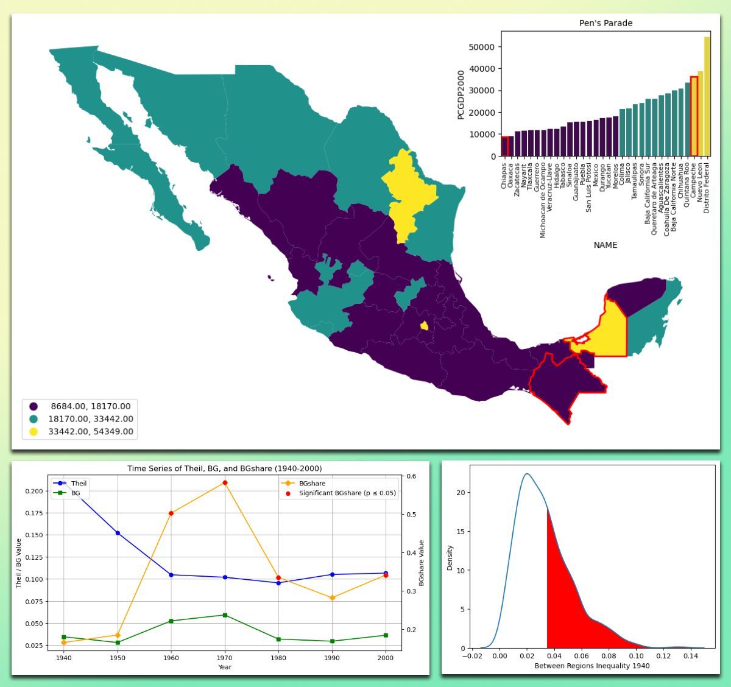Click the 'Year' x-axis label
The height and width of the screenshot is (687, 731).
(x=225, y=667)
